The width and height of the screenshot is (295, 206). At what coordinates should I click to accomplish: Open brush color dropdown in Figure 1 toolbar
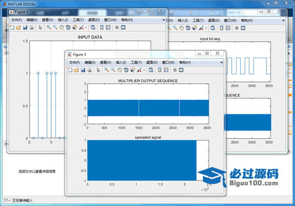[x=86, y=28]
